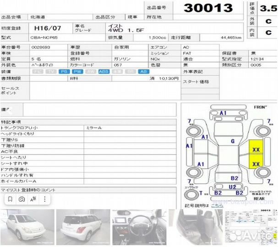The image size is (278, 247).
Task: Tap the translate text icon
Action: coord(33,199)
